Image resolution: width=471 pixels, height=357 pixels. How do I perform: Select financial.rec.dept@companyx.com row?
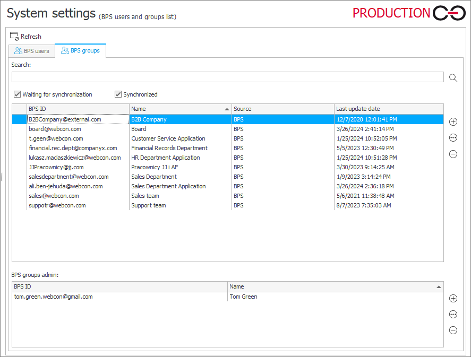click(228, 148)
